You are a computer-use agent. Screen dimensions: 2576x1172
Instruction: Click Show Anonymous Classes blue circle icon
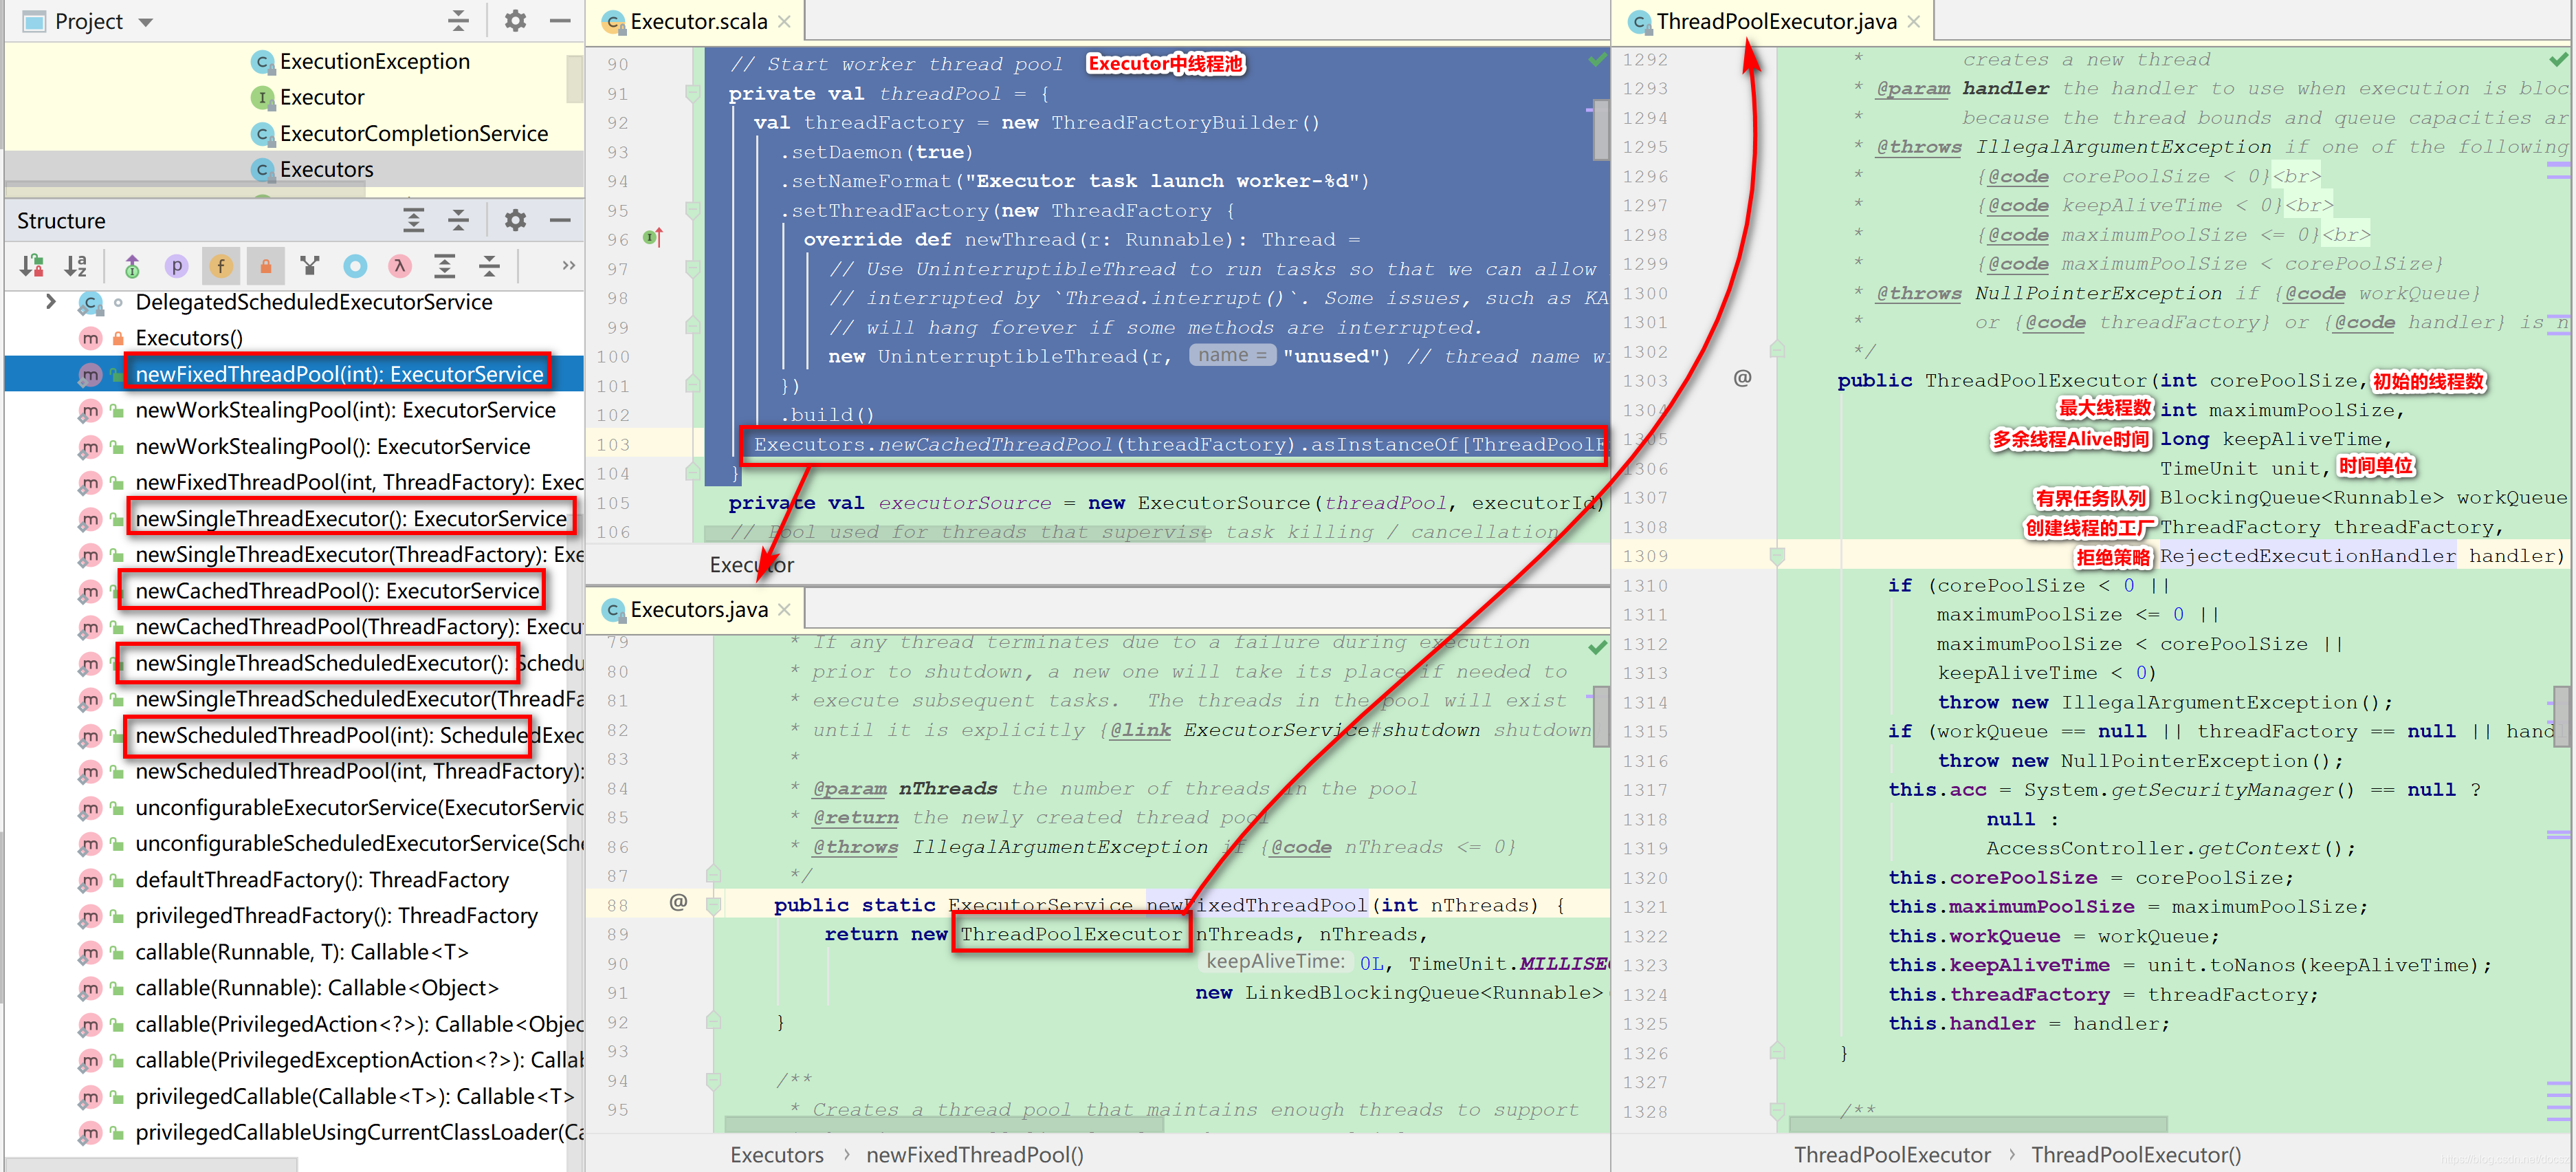pos(355,265)
